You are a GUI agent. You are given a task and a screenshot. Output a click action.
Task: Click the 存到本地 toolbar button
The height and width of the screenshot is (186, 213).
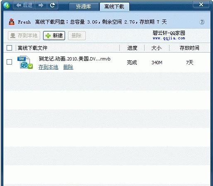pos(24,36)
